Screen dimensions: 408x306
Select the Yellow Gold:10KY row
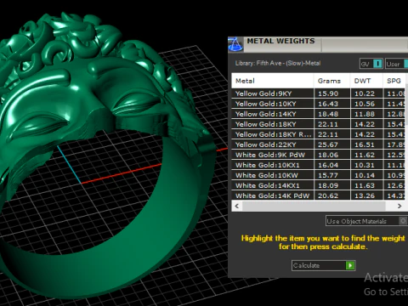pos(319,104)
